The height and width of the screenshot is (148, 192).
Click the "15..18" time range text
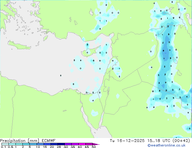coord(154,141)
